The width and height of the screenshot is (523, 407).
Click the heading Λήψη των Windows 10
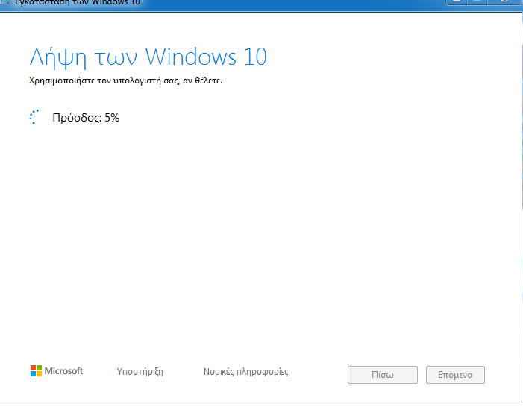click(148, 57)
